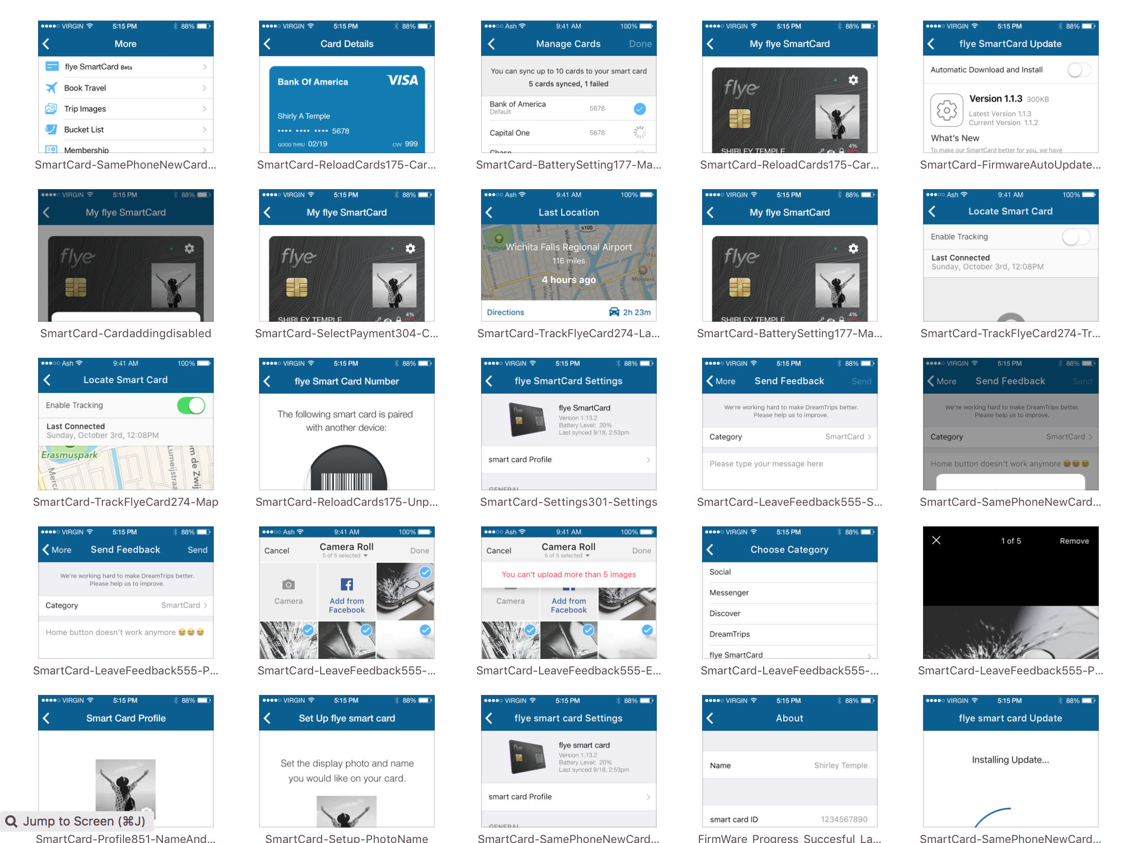Viewport: 1143px width, 843px height.
Task: Click the Jump to Screen button
Action: point(76,821)
